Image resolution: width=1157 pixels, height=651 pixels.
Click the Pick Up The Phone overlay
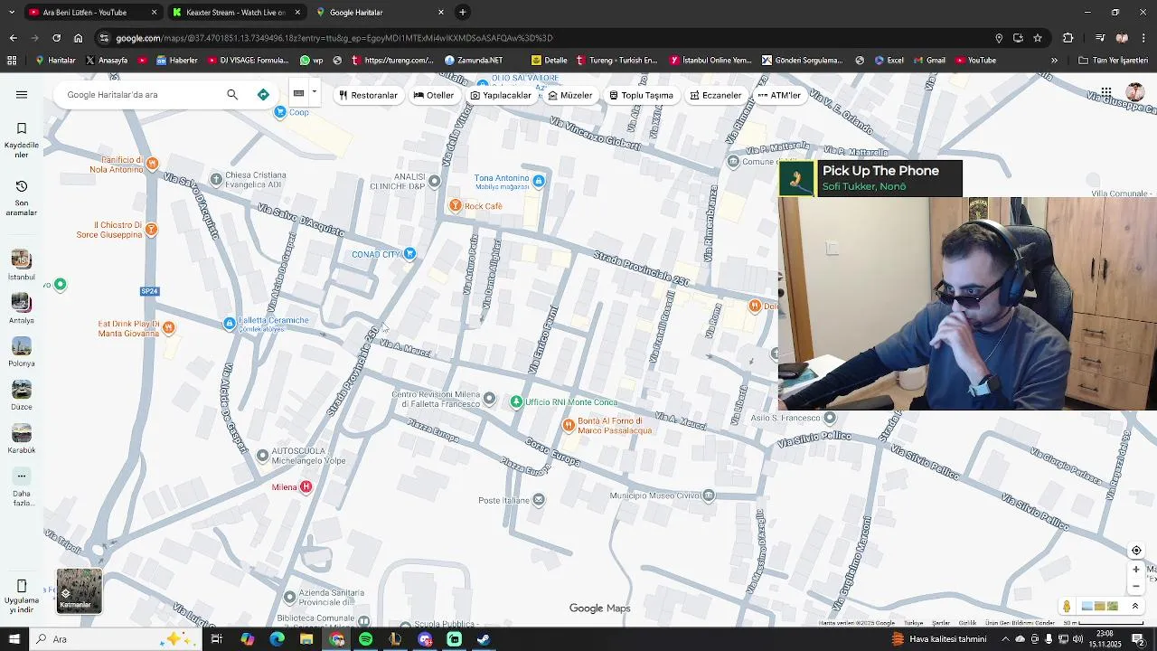pyautogui.click(x=870, y=178)
